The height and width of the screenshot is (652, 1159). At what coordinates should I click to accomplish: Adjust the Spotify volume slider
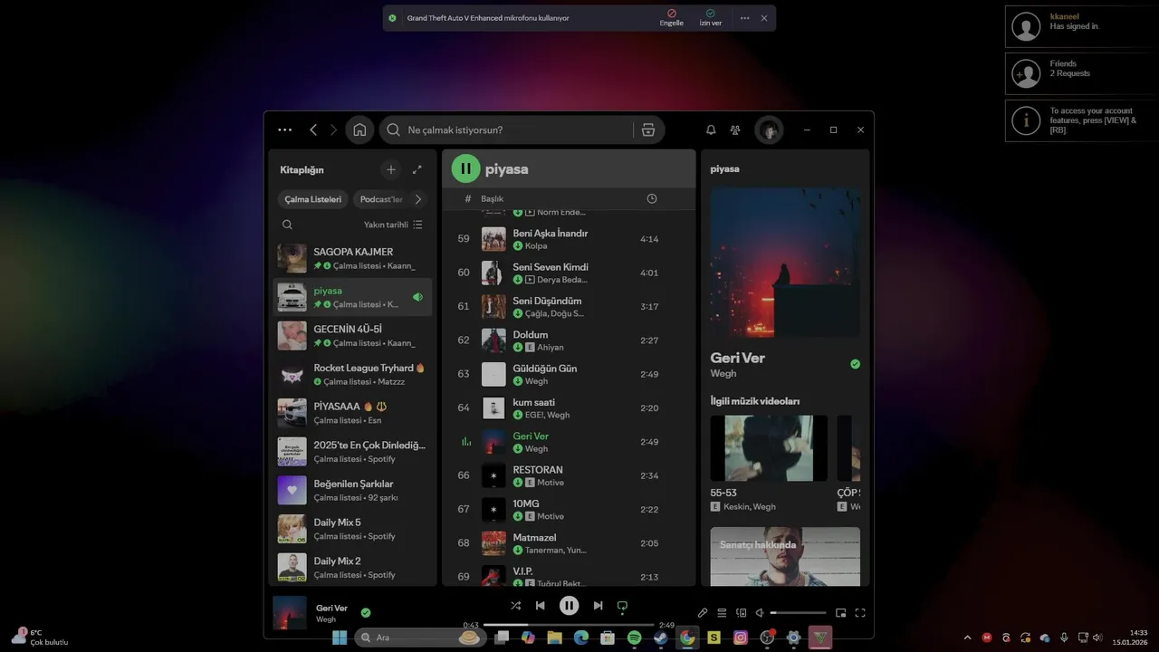799,613
